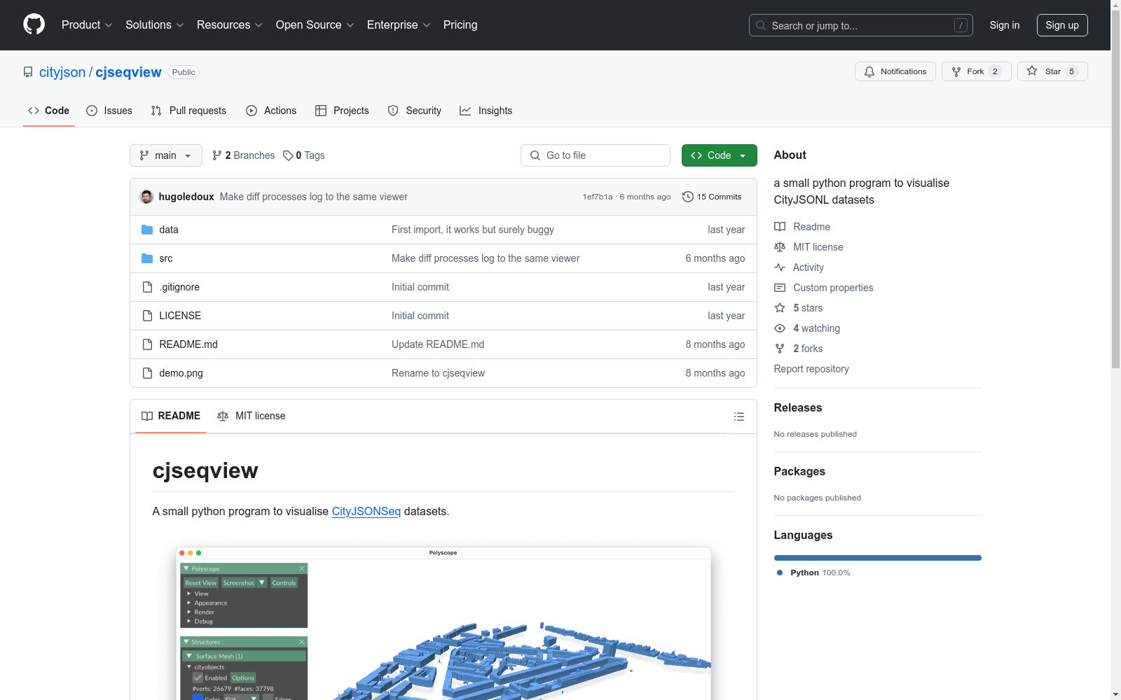
Task: Switch to the Issues tab
Action: 109,111
